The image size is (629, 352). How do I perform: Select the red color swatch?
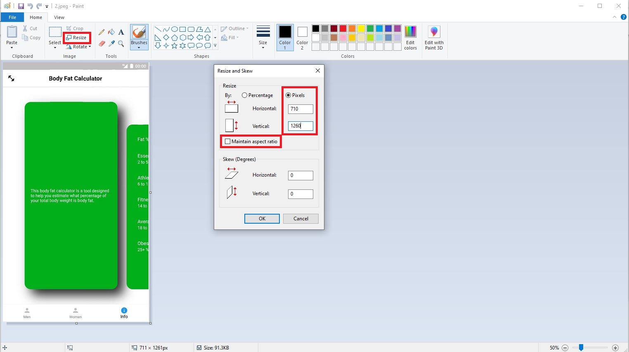click(343, 28)
